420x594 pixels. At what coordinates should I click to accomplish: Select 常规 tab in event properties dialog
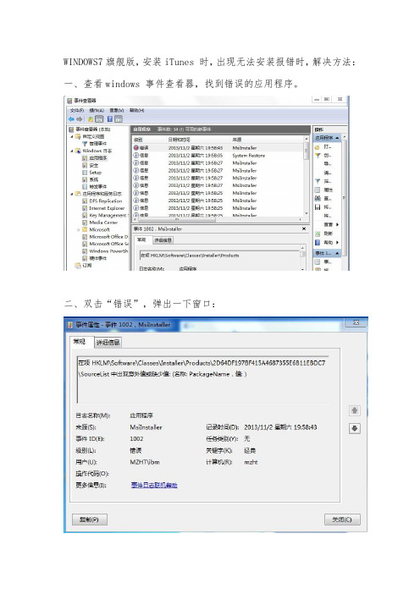tap(80, 342)
